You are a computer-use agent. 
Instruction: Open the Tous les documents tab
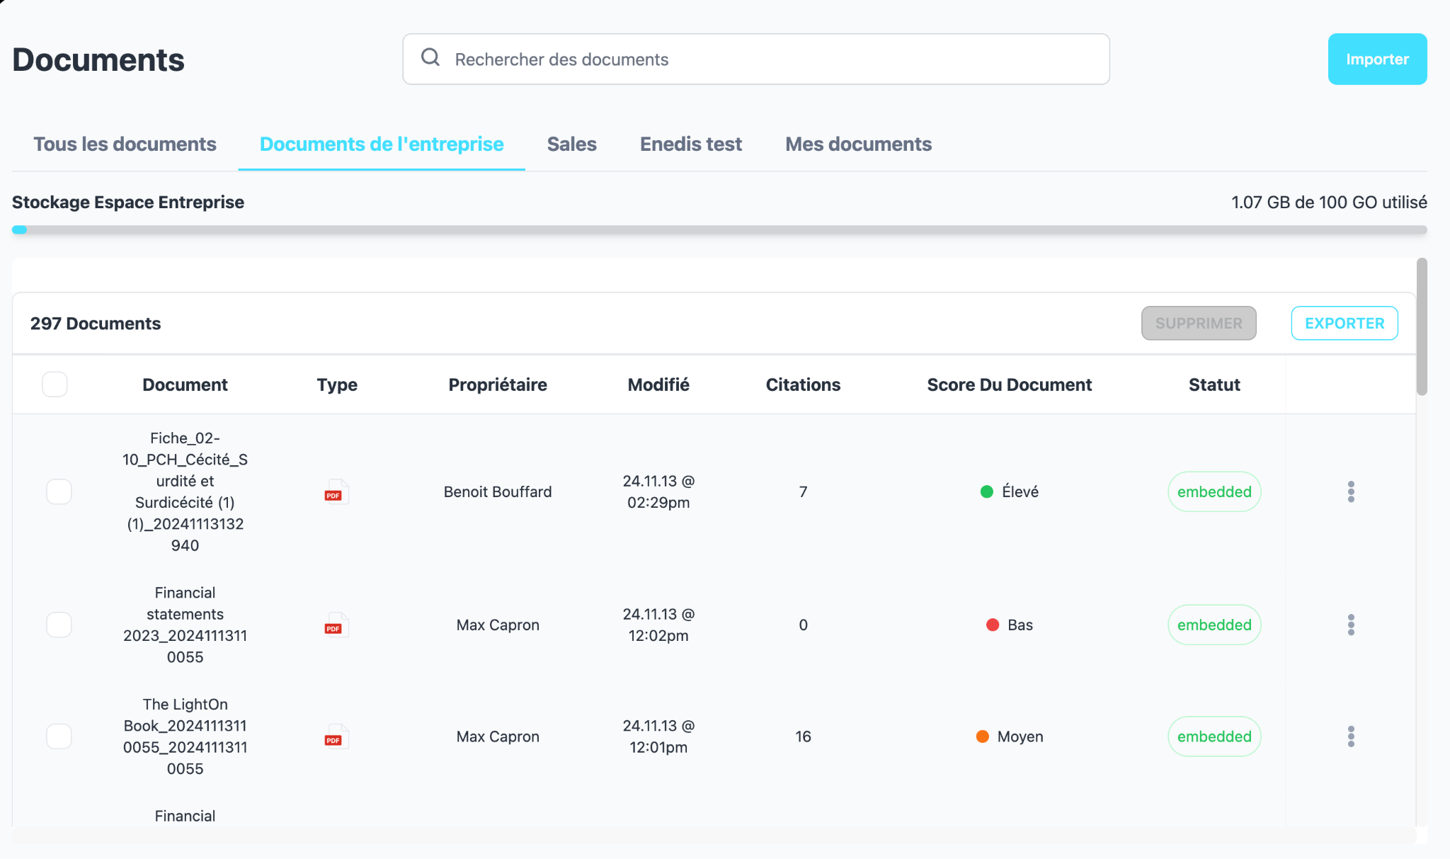[x=125, y=144]
